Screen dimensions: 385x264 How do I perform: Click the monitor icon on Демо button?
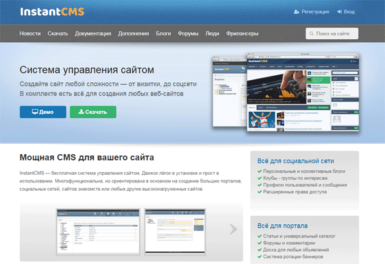click(35, 112)
